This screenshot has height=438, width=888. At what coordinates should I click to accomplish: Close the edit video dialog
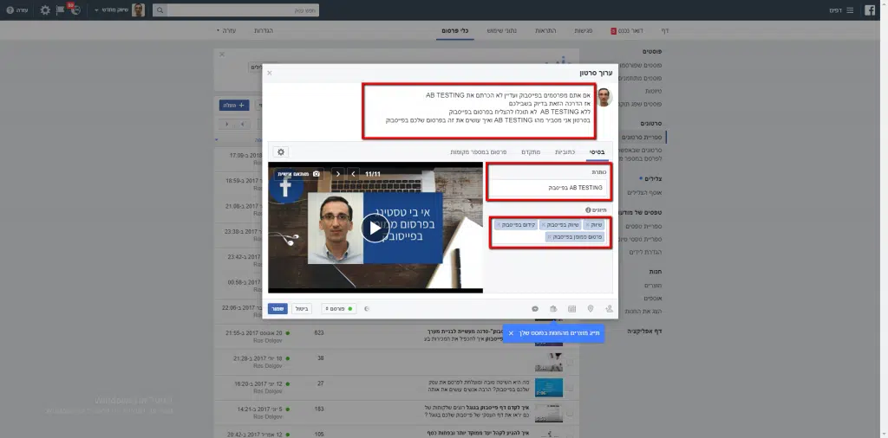270,73
